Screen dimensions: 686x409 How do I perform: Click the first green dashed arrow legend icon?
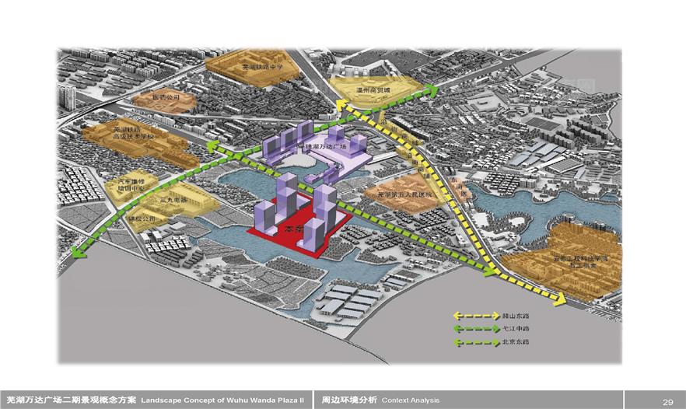(x=476, y=329)
